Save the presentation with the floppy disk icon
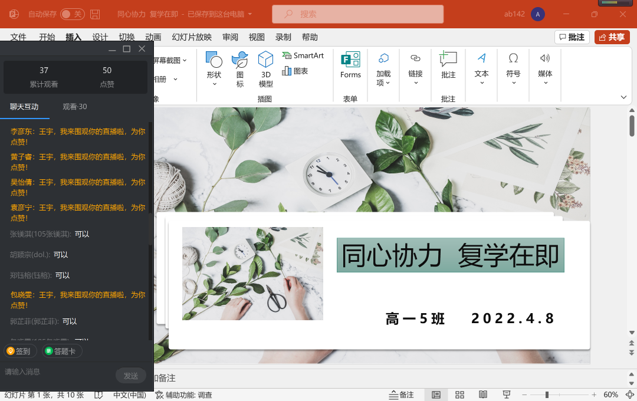This screenshot has height=401, width=637. [95, 14]
